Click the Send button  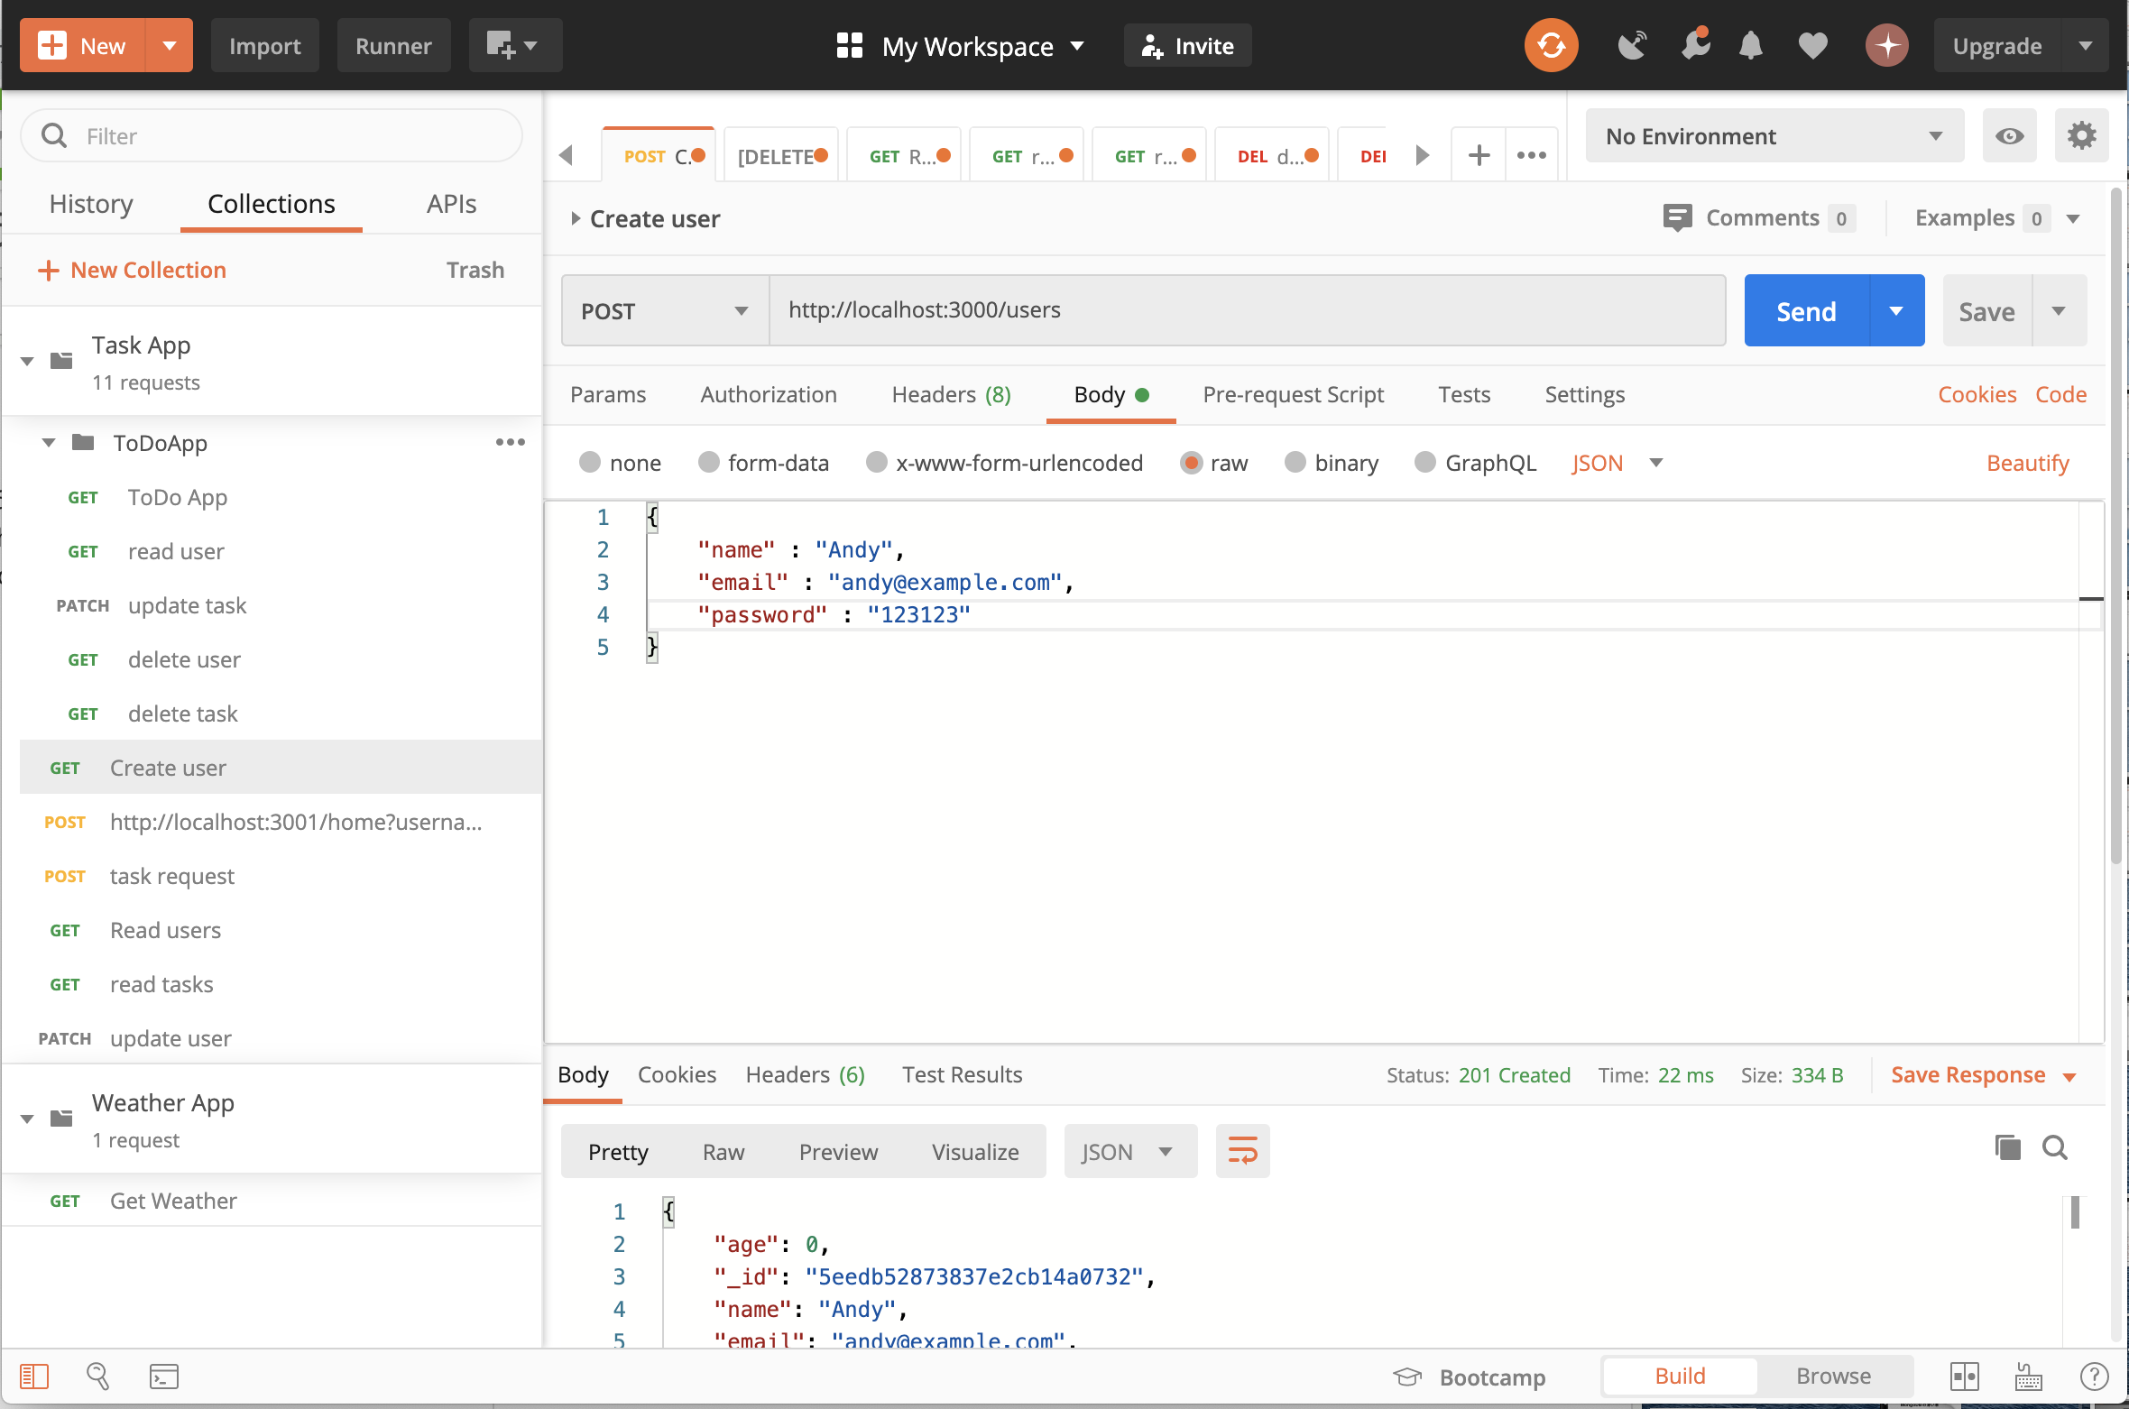pos(1805,309)
